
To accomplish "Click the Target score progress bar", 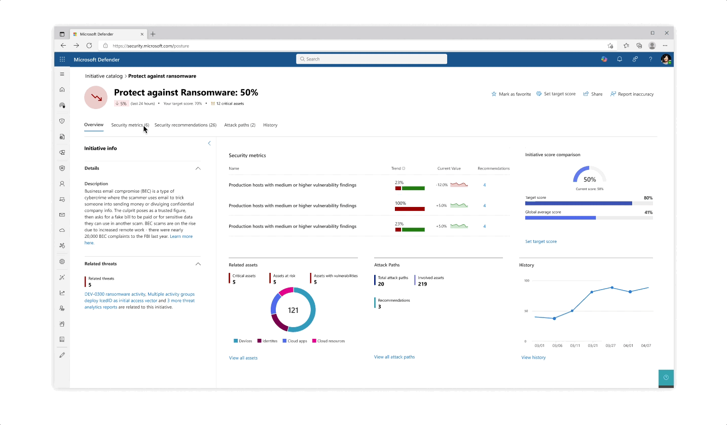I will click(x=578, y=203).
